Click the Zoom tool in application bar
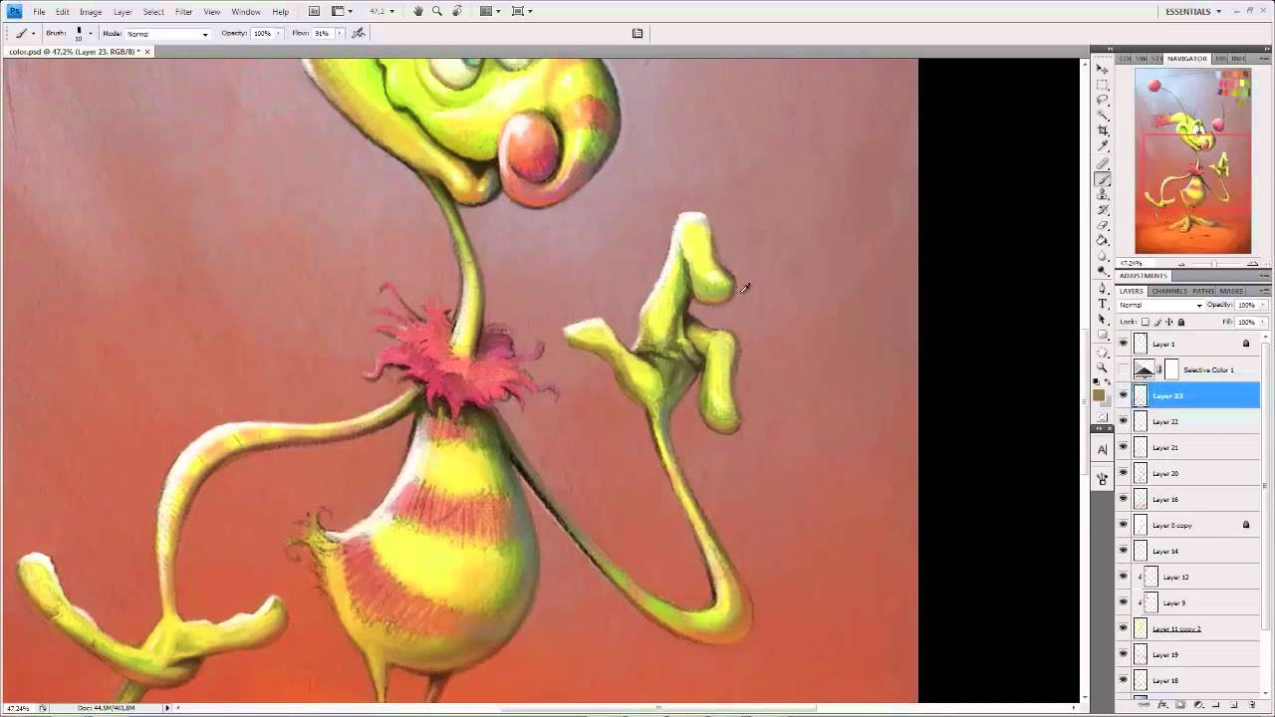 pos(437,11)
